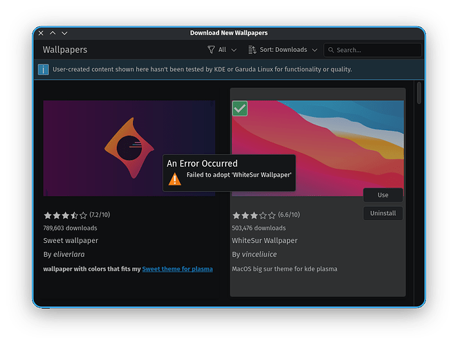
Task: Click the blue info icon in banner
Action: 44,70
